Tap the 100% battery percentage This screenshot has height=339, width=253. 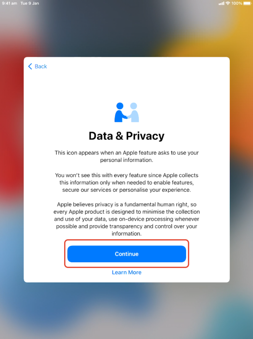tap(237, 3)
